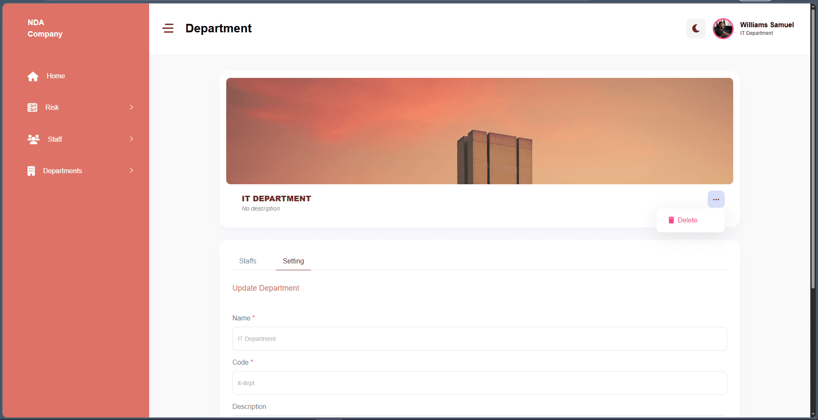This screenshot has width=818, height=420.
Task: Click the trash icon next to Delete
Action: 671,220
